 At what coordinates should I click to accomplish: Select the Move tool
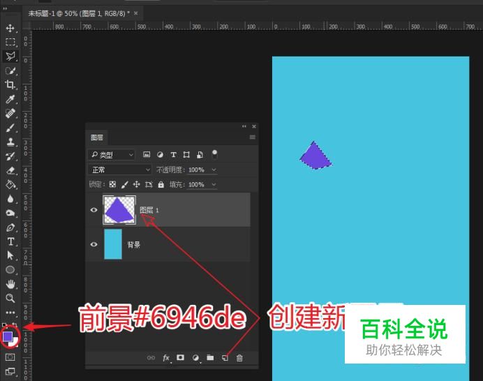10,28
